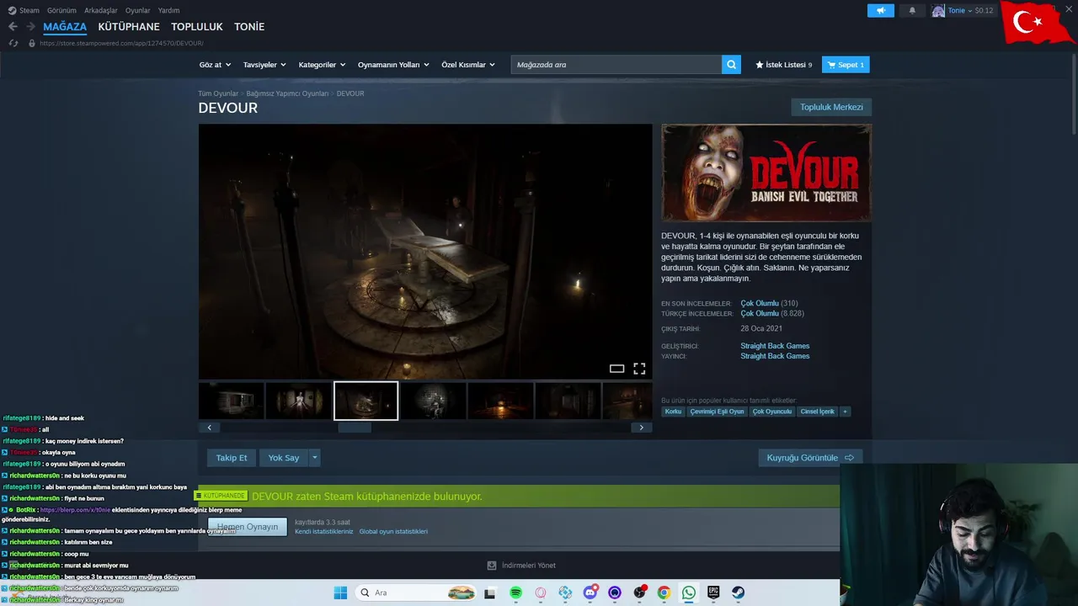This screenshot has width=1078, height=606.
Task: Open Discord from the taskbar
Action: (590, 593)
